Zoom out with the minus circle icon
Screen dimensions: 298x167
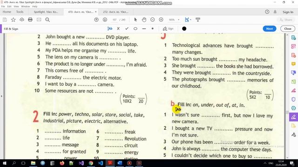[x=152, y=19]
